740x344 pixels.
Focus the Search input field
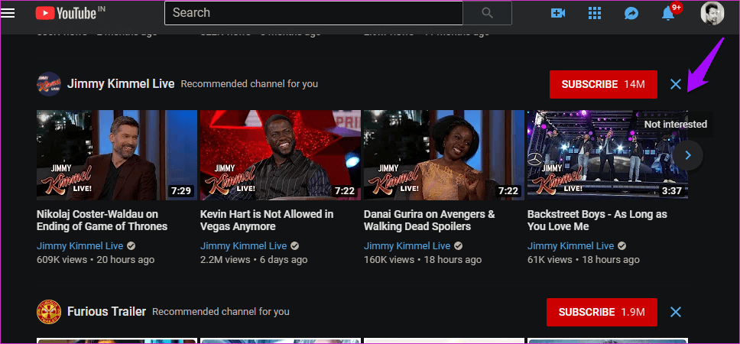tap(313, 13)
